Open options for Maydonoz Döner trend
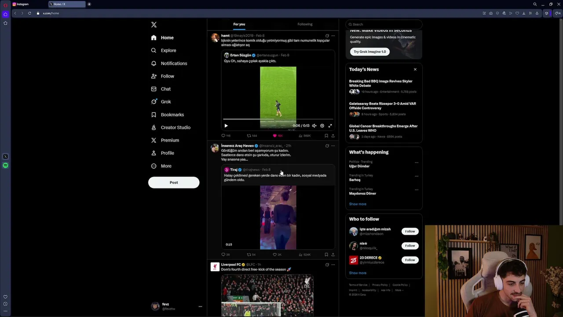The image size is (563, 317). (417, 190)
